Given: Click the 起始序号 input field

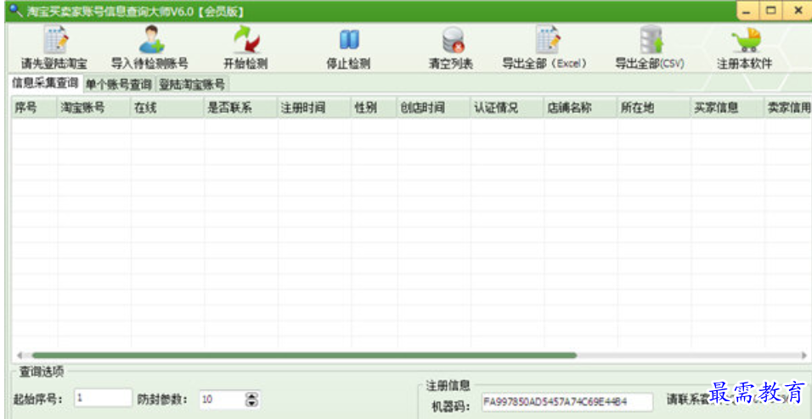Looking at the screenshot, I should [104, 398].
